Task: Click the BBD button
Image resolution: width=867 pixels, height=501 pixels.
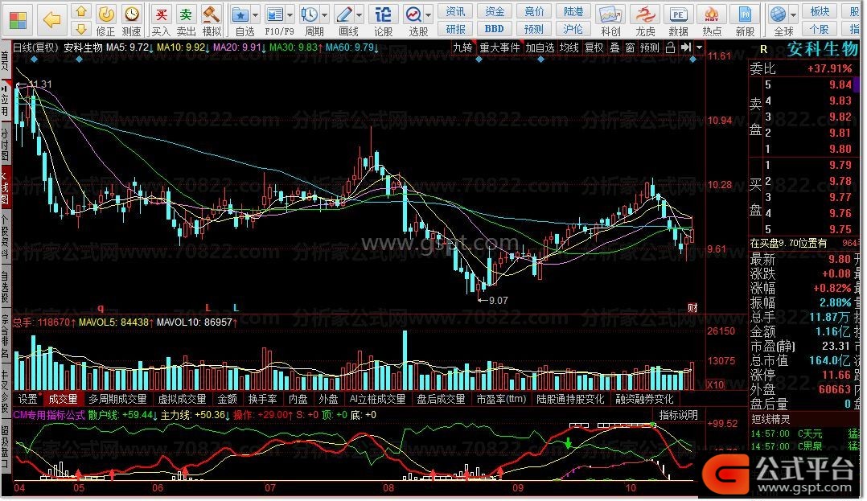Action: pyautogui.click(x=495, y=29)
